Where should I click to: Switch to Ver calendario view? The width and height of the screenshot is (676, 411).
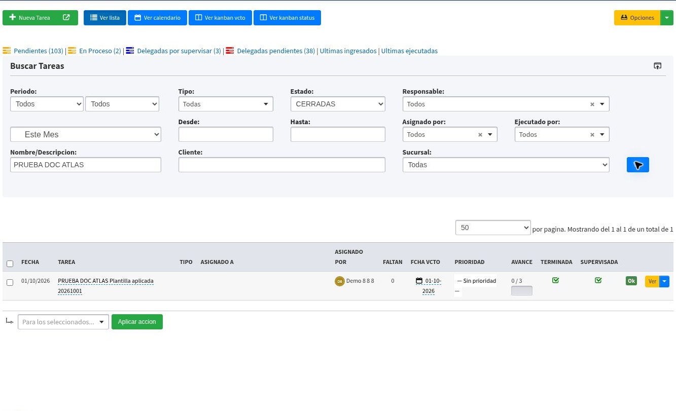(x=157, y=18)
